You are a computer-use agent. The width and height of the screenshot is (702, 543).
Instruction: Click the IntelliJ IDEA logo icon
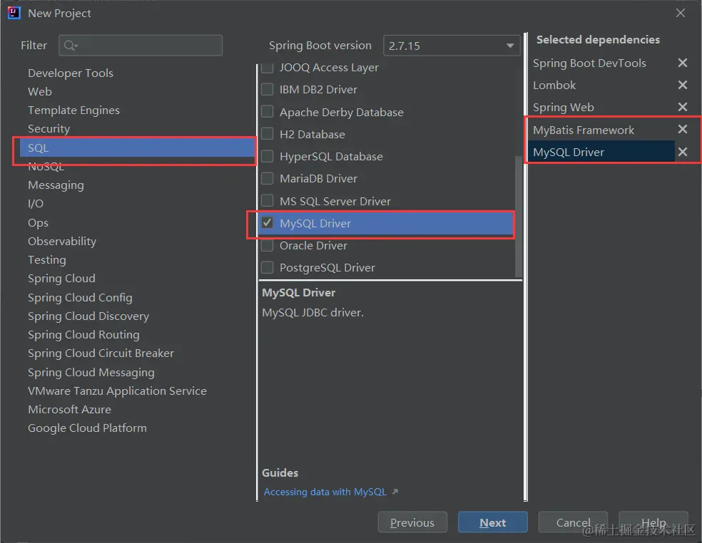click(x=14, y=13)
